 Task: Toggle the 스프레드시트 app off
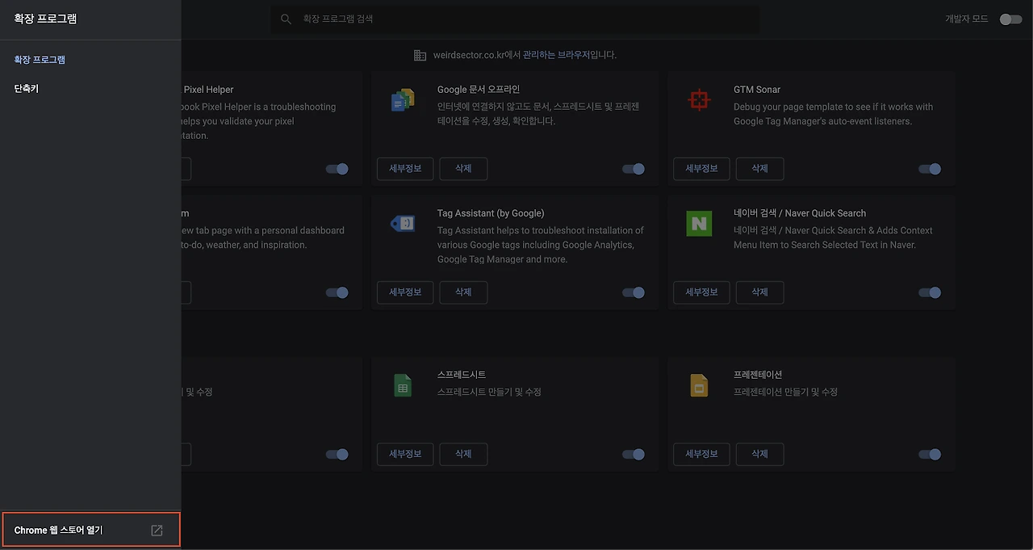pyautogui.click(x=634, y=454)
